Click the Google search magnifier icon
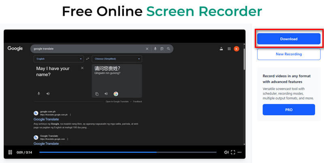This screenshot has width=324, height=163. point(168,49)
